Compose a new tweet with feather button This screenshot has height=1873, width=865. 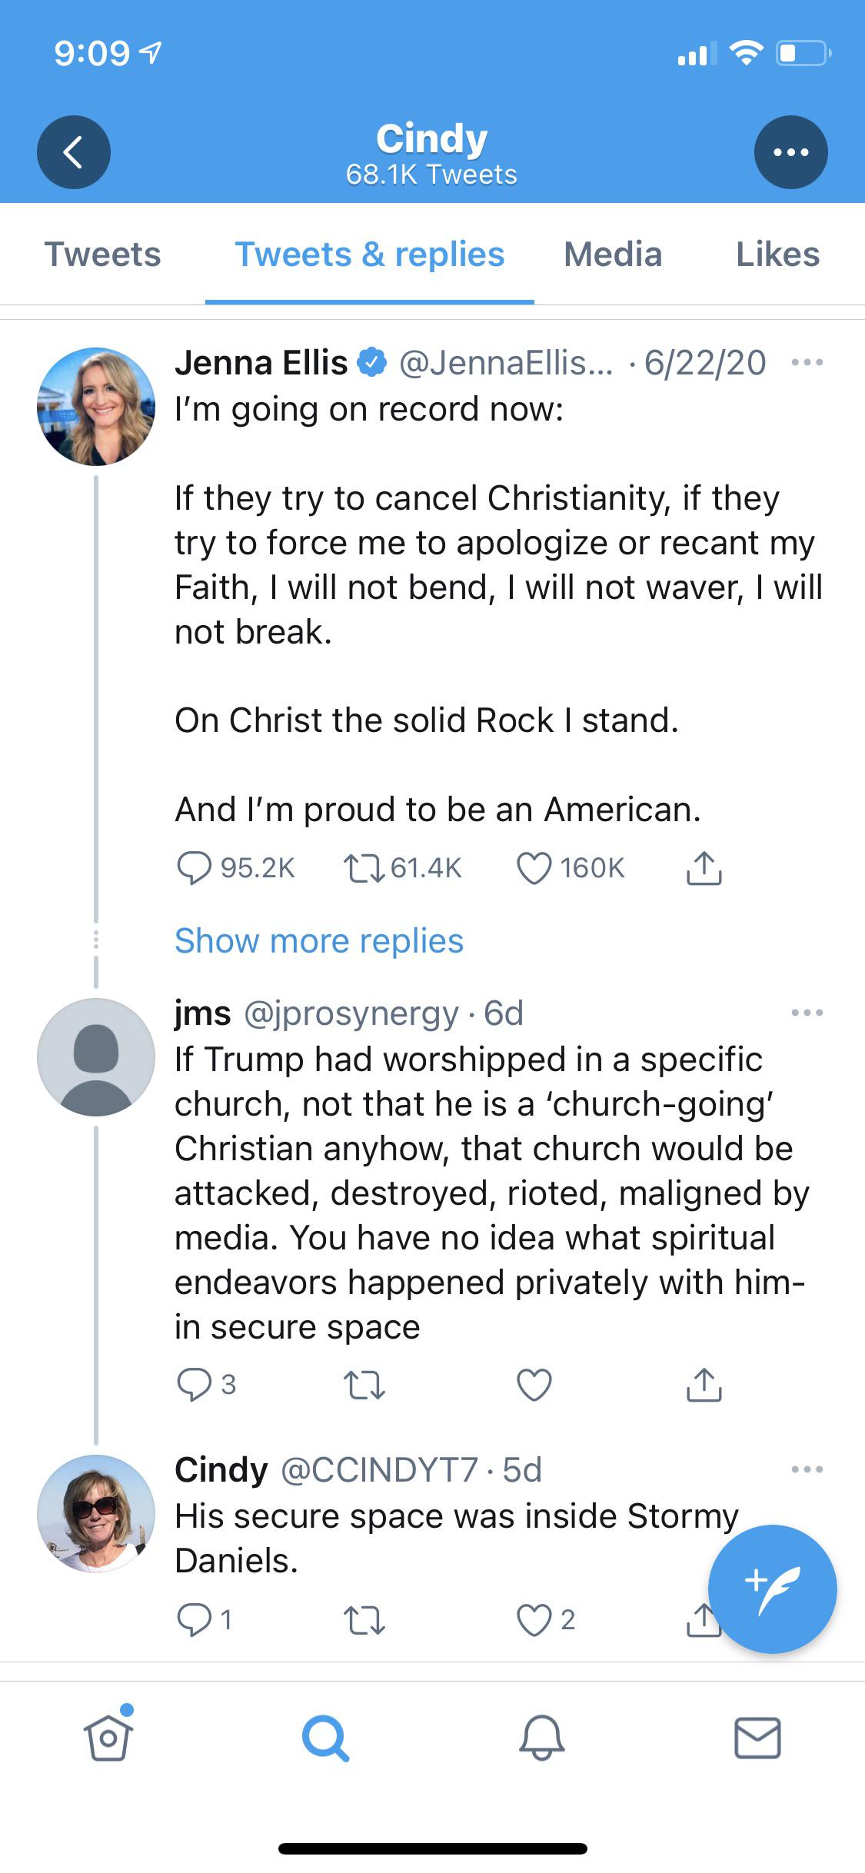[772, 1589]
